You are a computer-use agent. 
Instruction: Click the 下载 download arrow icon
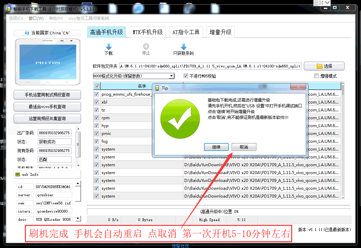108,47
